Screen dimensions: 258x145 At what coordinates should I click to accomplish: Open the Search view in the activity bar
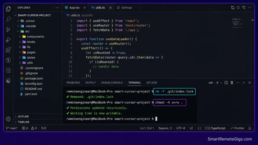(x=8, y=19)
